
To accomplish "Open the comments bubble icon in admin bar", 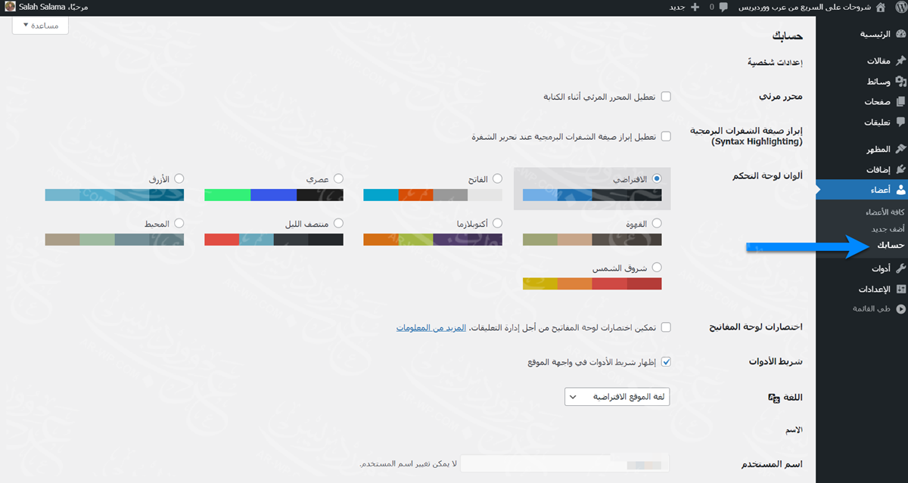I will click(723, 7).
